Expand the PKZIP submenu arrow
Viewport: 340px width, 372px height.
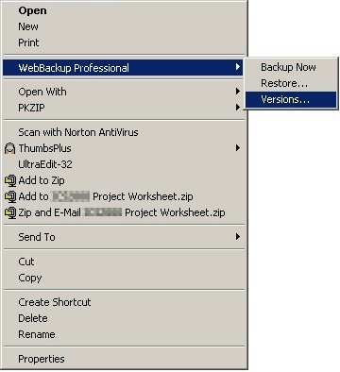point(238,108)
